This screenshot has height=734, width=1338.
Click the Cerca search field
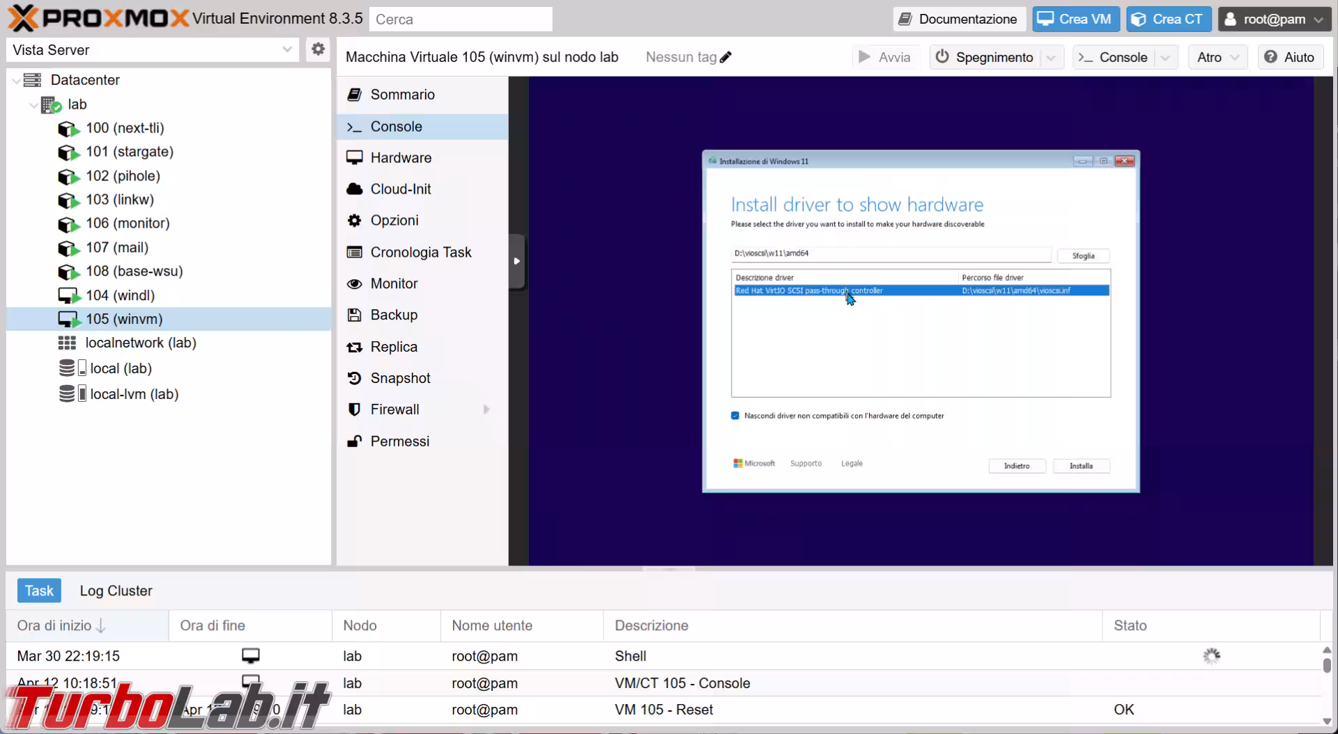[461, 19]
